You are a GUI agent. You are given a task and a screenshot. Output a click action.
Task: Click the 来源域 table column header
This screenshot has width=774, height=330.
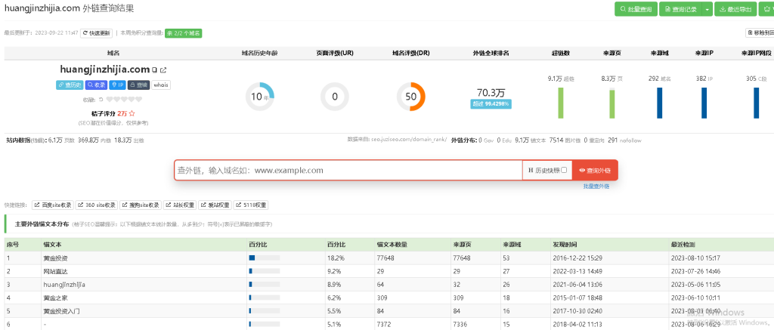[x=512, y=245]
